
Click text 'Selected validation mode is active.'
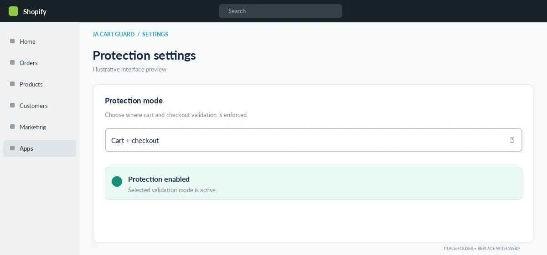click(x=172, y=190)
